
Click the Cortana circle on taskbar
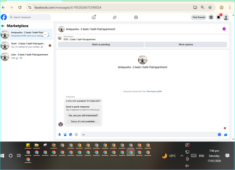[10, 155]
